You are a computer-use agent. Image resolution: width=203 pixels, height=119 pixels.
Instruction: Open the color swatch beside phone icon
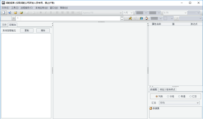156,18
